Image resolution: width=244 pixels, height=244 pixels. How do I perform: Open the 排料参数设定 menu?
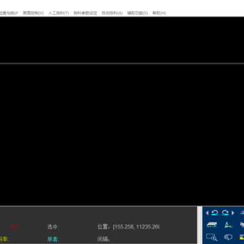(85, 13)
